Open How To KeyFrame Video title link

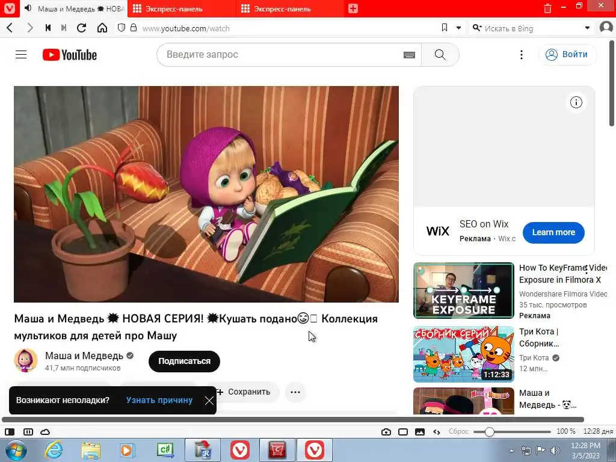click(562, 274)
